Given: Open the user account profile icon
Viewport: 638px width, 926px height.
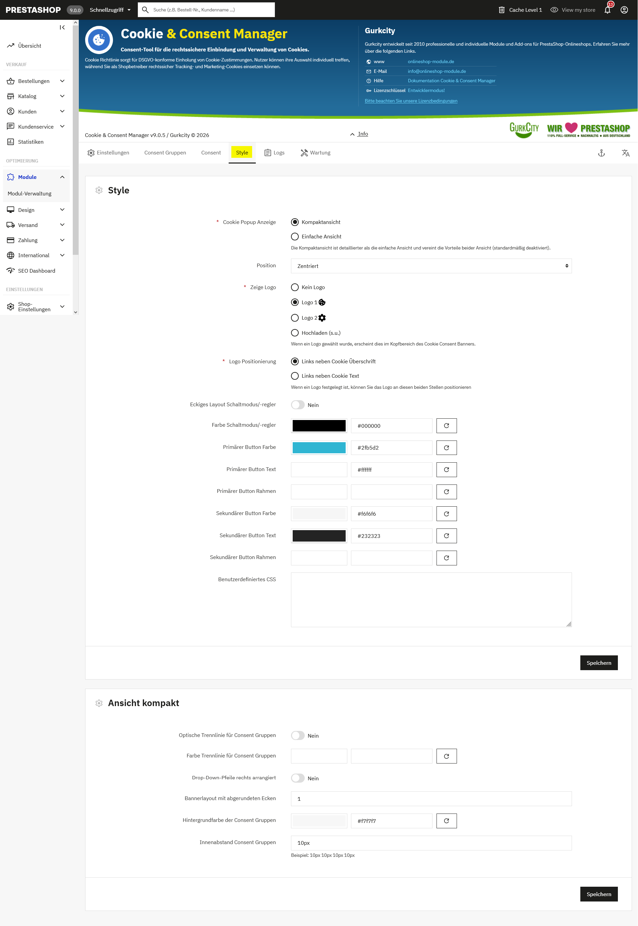Looking at the screenshot, I should coord(624,10).
